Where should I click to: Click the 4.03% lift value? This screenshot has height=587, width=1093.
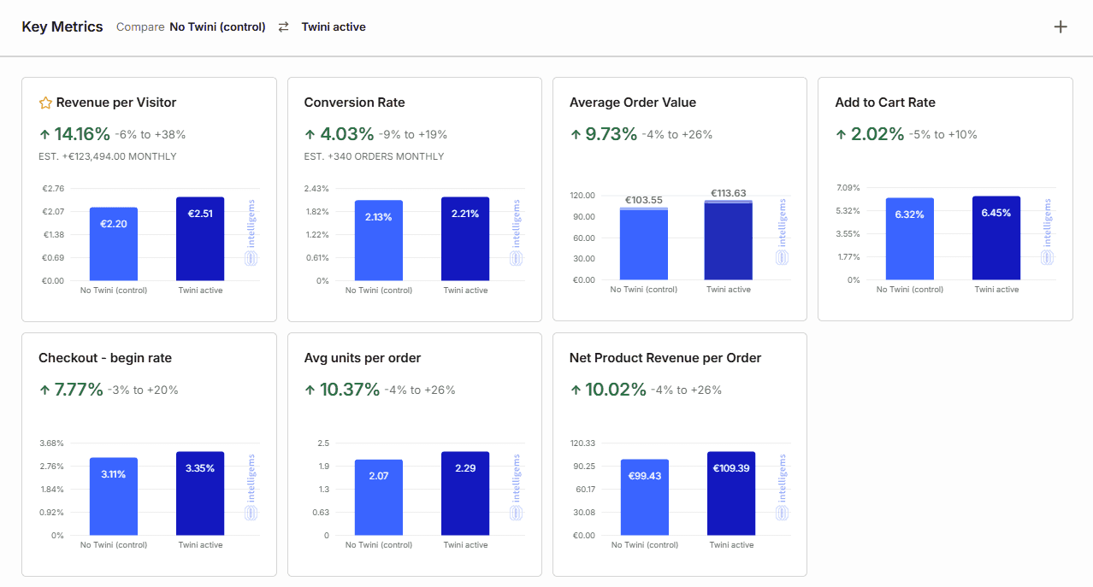(347, 134)
